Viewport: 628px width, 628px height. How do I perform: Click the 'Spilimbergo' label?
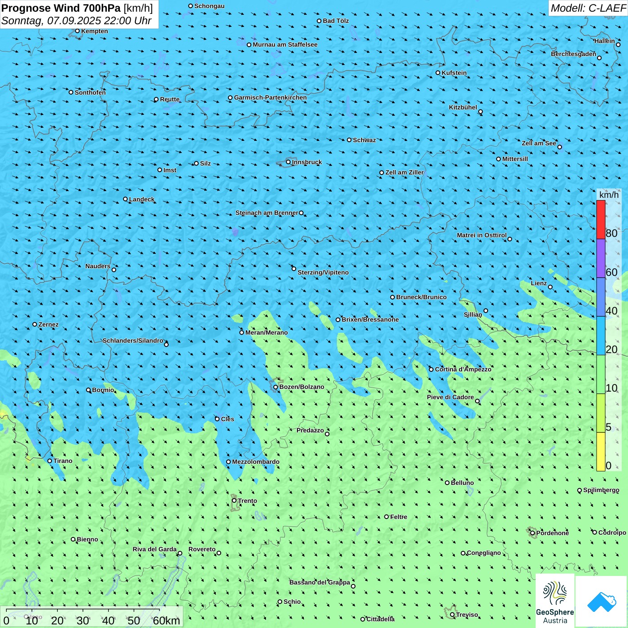coord(601,490)
